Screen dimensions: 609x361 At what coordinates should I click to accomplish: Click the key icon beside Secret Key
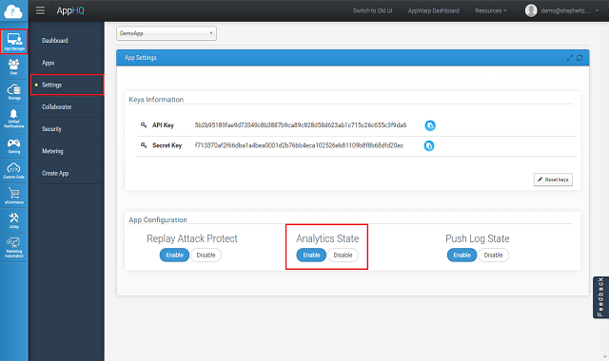tap(144, 145)
